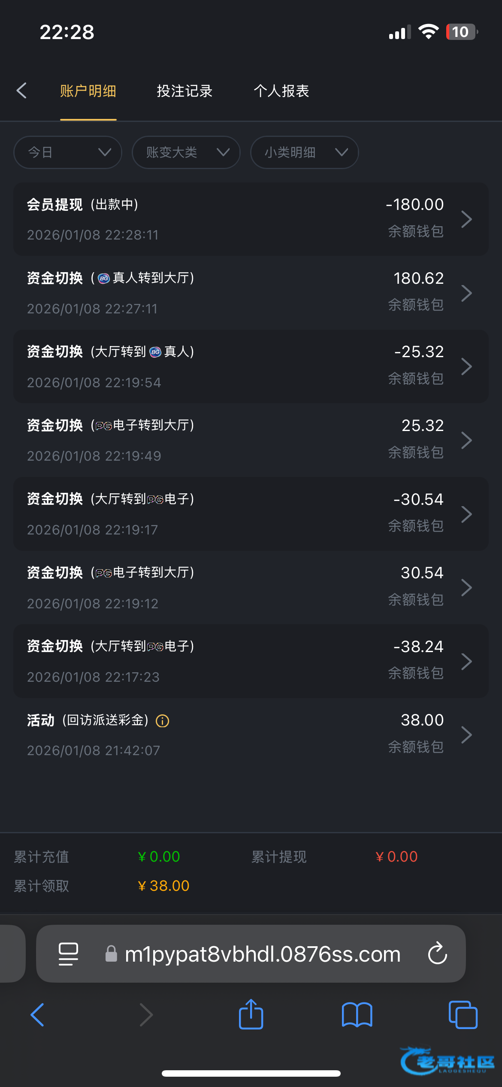View the 180.62 真人转到大厅 transfer record
Image resolution: width=502 pixels, height=1087 pixels.
[251, 293]
